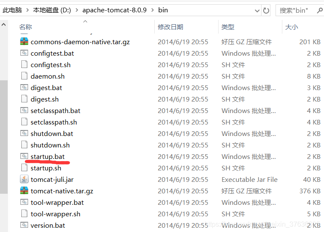Select the file name shutdown.bat
Image resolution: width=324 pixels, height=232 pixels.
tap(52, 134)
